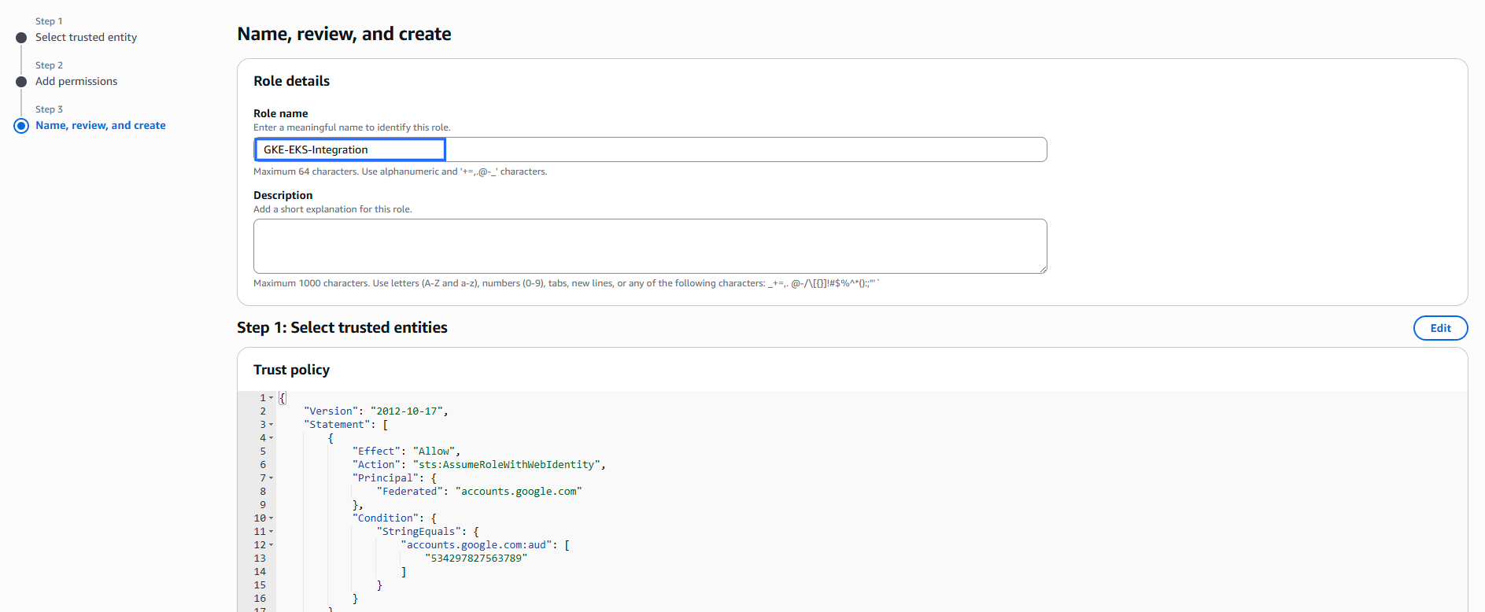Click the Step 2 circle indicator
The width and height of the screenshot is (1485, 612).
click(x=21, y=82)
